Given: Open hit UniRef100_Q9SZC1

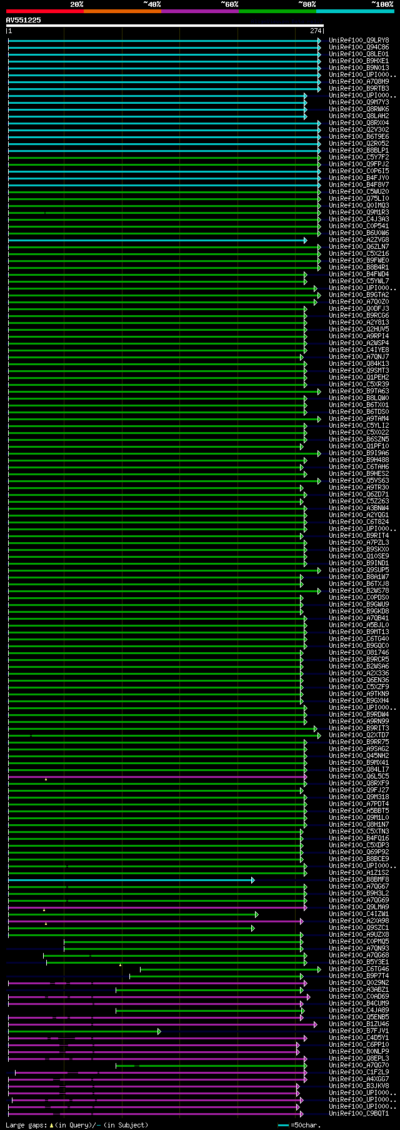Looking at the screenshot, I should (359, 927).
